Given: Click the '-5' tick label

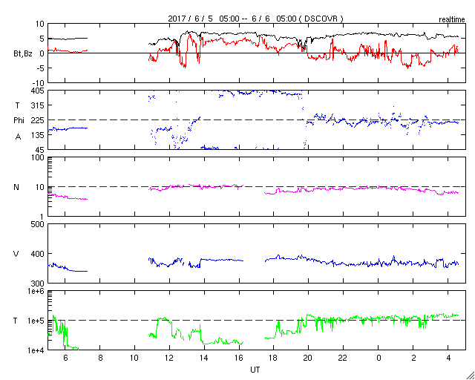Looking at the screenshot, I should (39, 68).
